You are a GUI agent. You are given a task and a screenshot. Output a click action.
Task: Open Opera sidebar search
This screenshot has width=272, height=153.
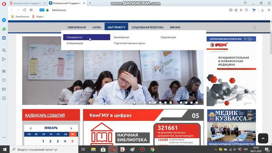pyautogui.click(x=4, y=50)
